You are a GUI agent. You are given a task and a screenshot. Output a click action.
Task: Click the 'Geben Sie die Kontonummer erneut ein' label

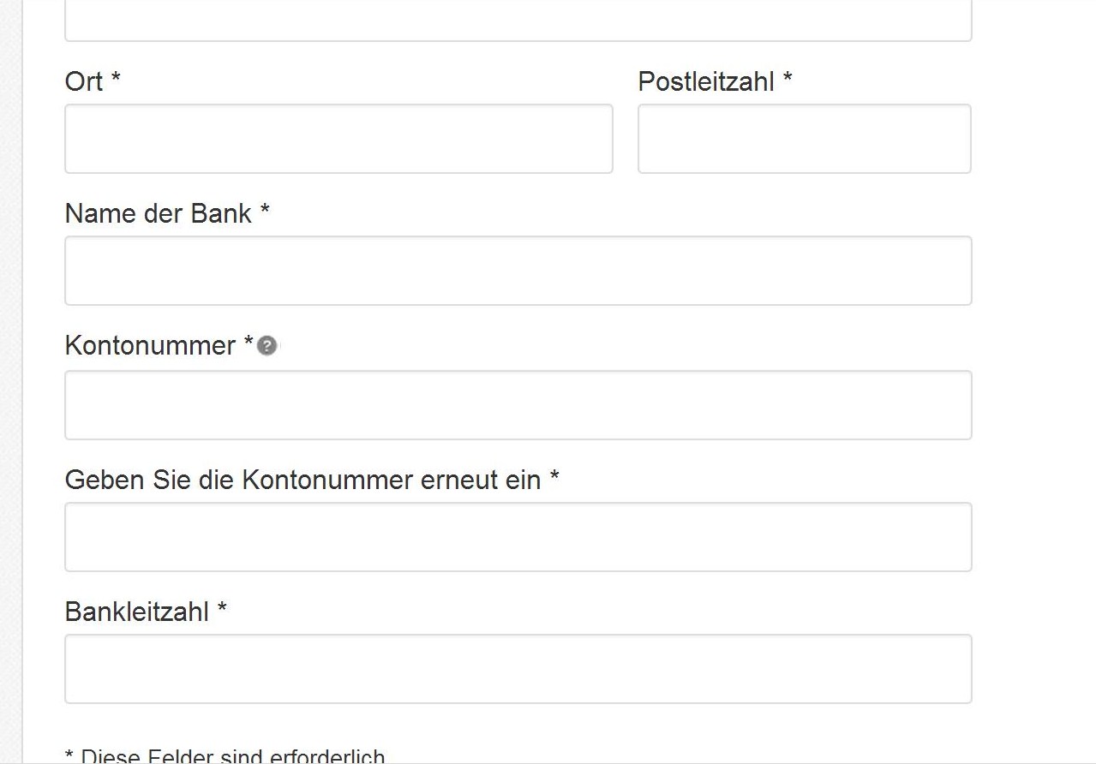302,480
